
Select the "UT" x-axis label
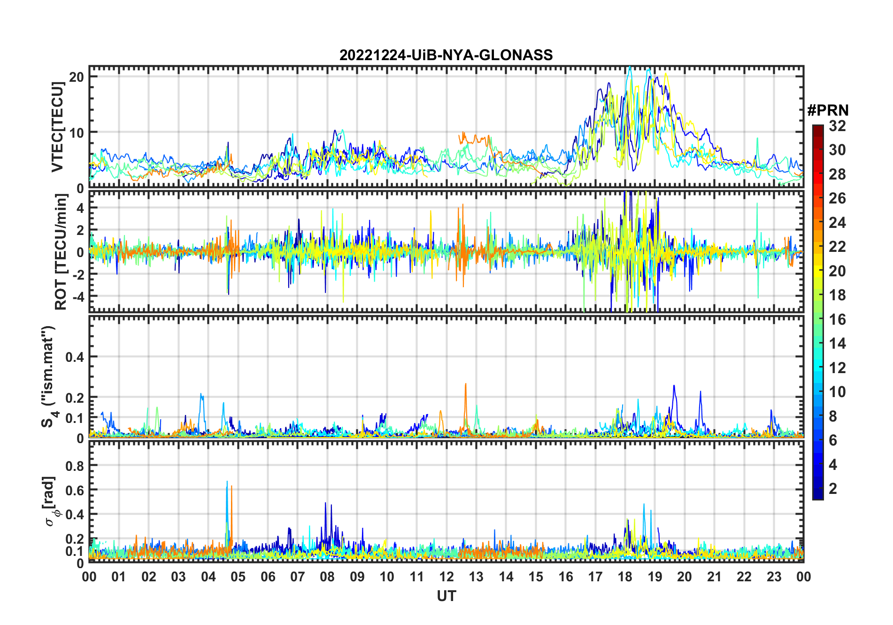pos(446,596)
